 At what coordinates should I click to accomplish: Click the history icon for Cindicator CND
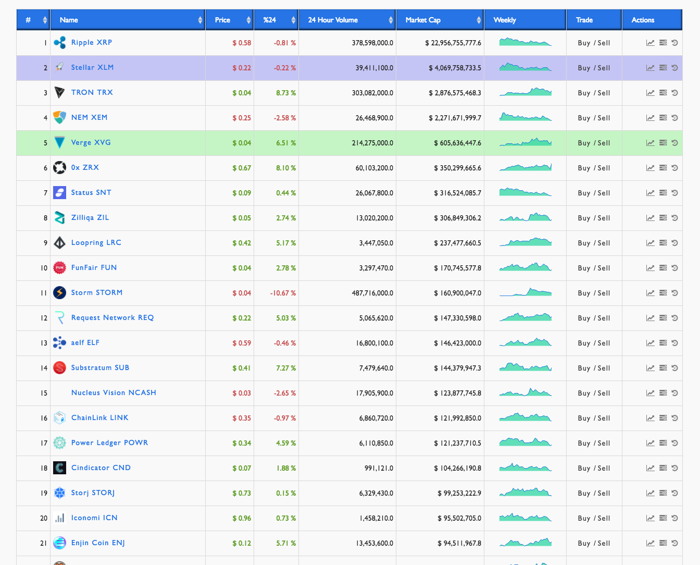(674, 468)
